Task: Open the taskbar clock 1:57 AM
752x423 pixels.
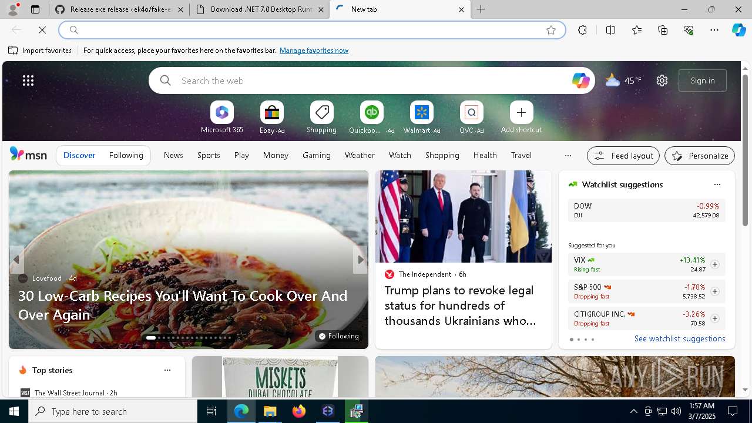Action: pyautogui.click(x=701, y=411)
